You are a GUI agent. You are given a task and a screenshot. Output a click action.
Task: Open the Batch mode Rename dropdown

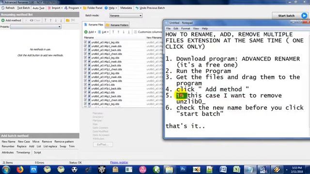tap(126, 15)
